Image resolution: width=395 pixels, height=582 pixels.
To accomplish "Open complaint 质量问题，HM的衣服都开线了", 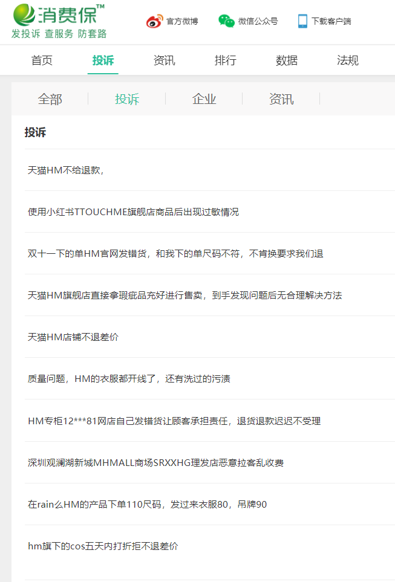I will [x=129, y=378].
